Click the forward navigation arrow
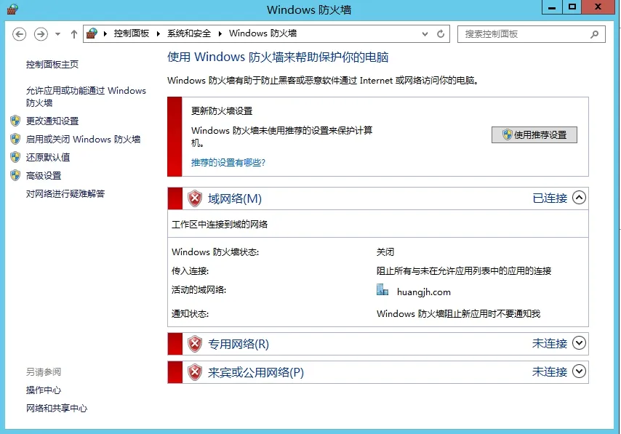The image size is (621, 434). [41, 34]
